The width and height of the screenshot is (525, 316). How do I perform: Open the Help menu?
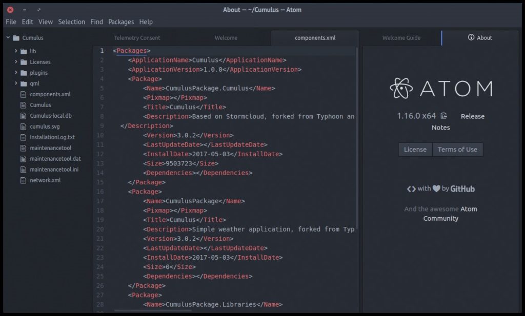[x=146, y=22]
